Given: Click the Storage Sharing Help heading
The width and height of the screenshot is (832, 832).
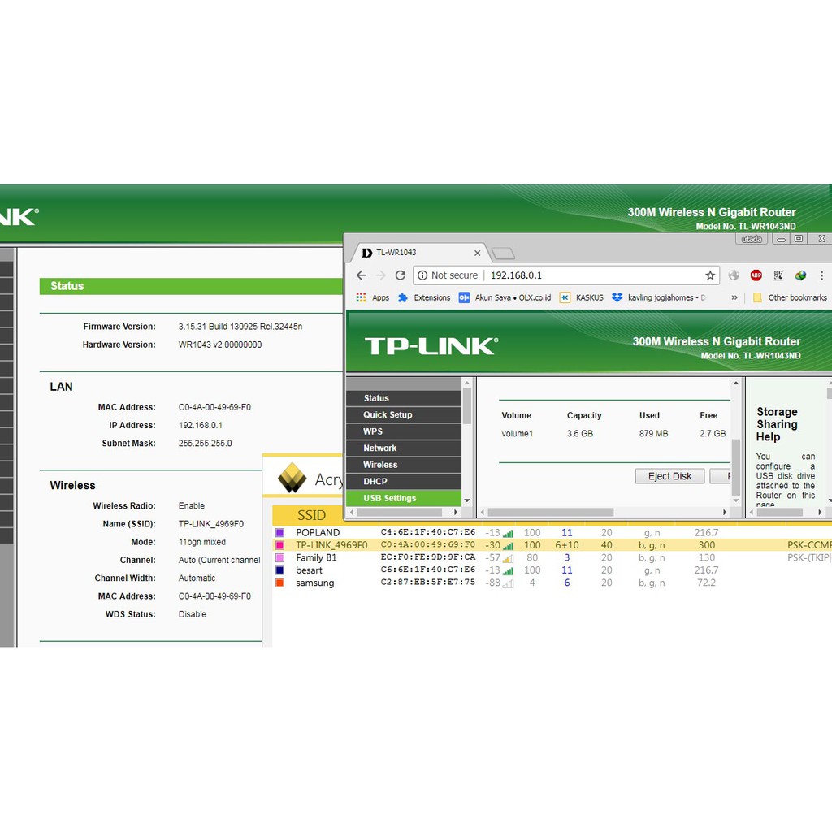Looking at the screenshot, I should click(778, 424).
